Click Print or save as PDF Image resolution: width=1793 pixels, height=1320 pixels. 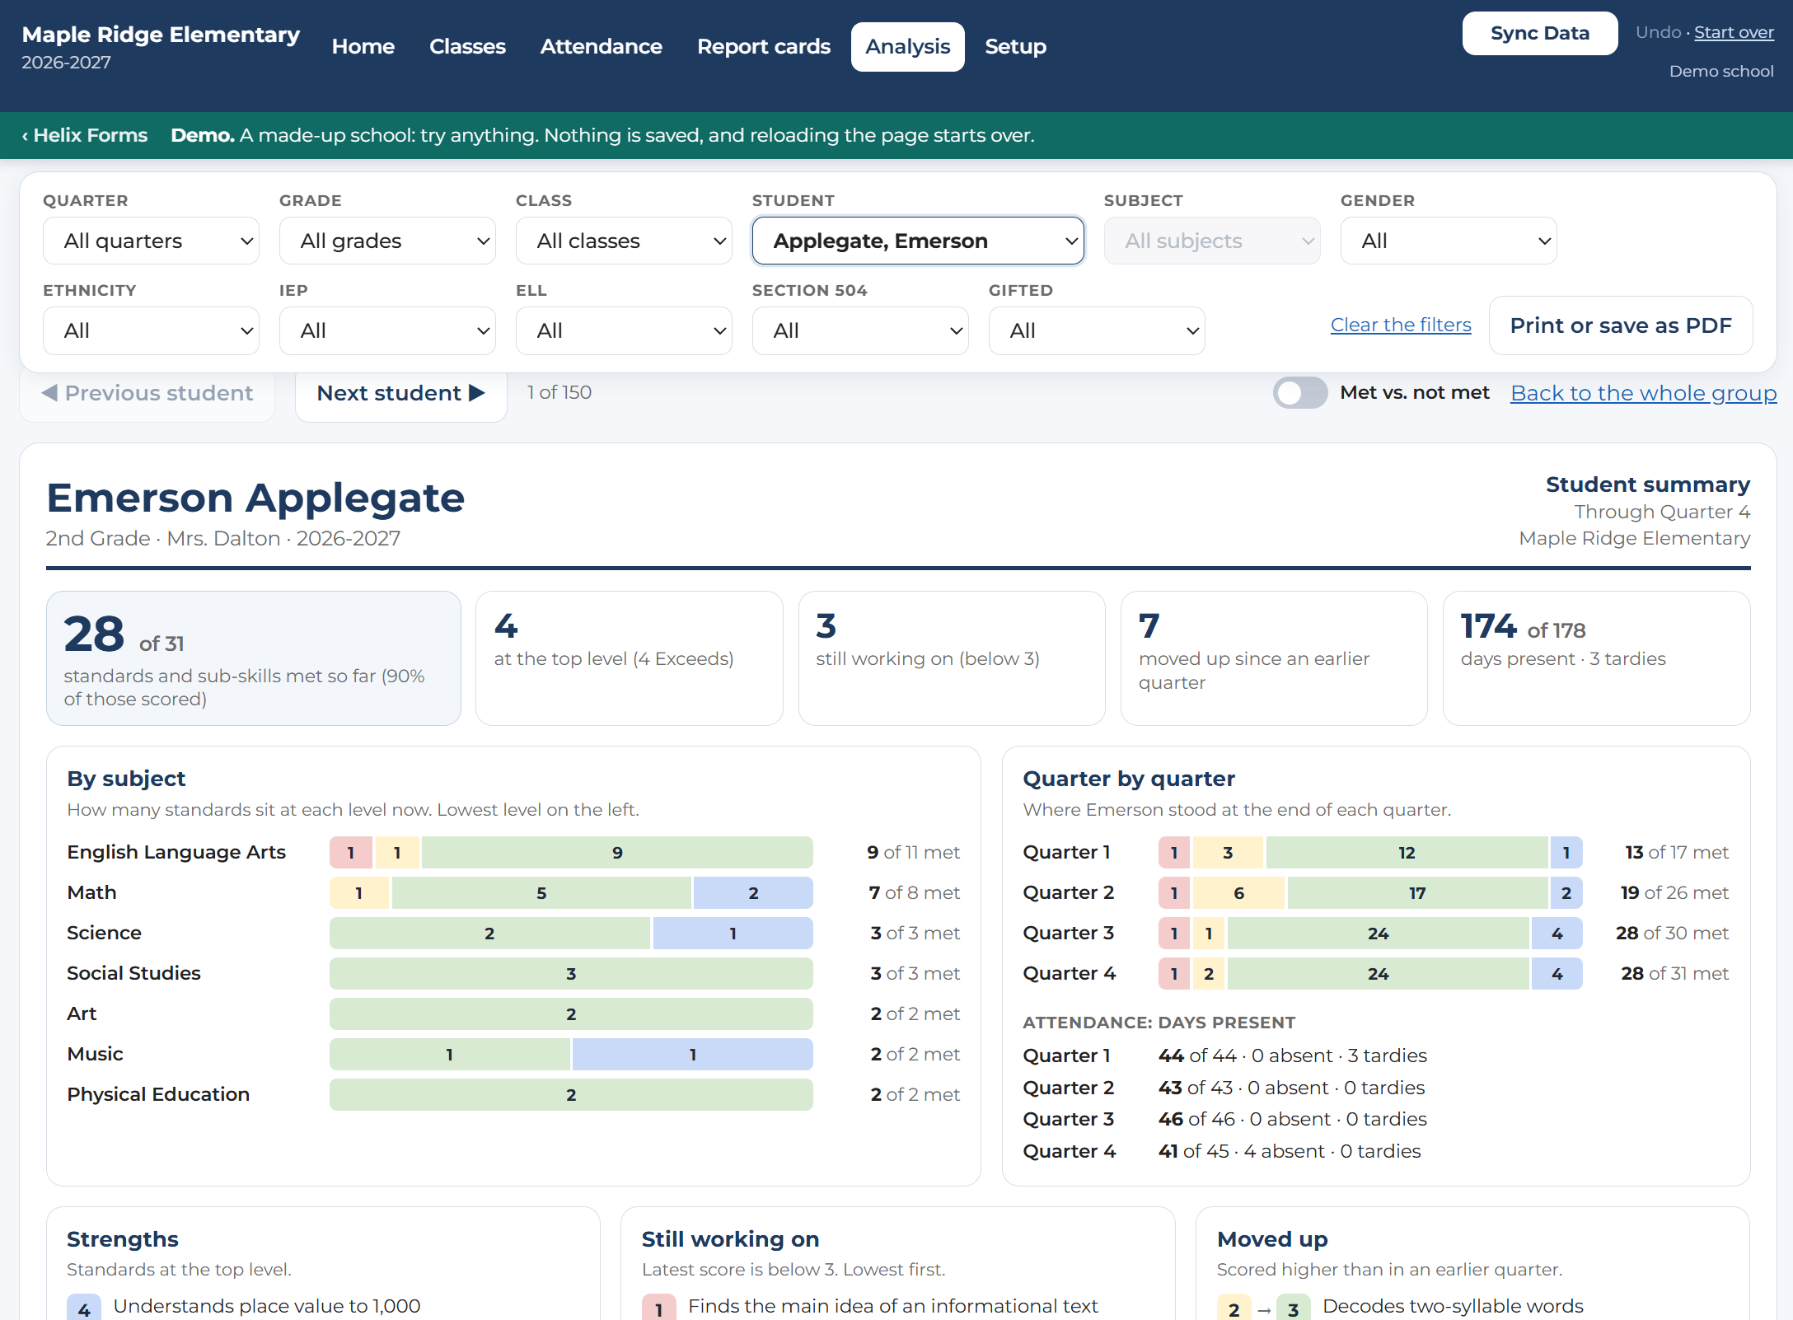pyautogui.click(x=1621, y=325)
